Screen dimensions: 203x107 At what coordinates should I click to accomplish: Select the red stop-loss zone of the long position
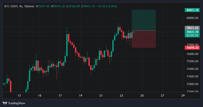click(x=144, y=39)
